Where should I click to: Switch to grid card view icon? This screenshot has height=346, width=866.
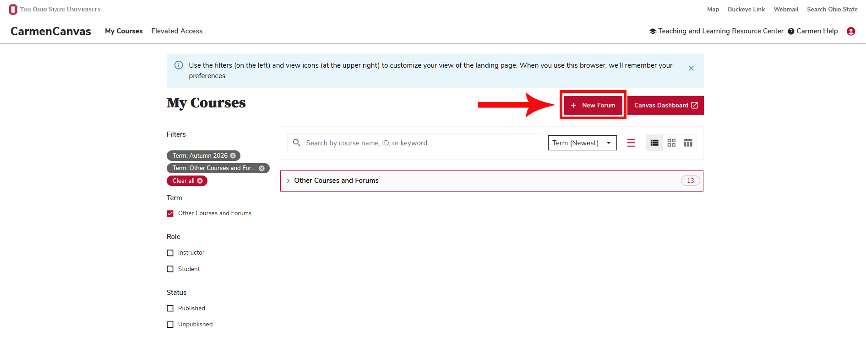point(671,143)
